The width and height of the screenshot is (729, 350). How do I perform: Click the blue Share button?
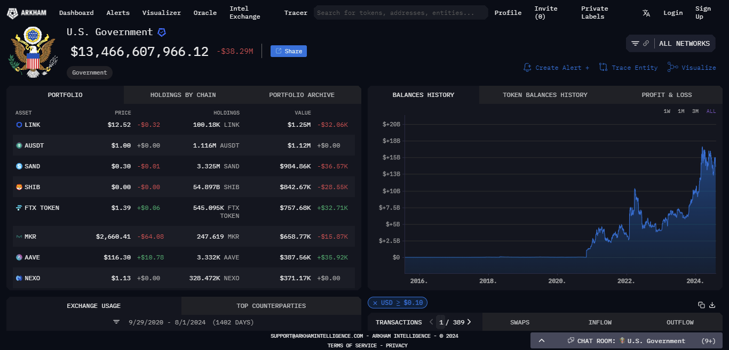pyautogui.click(x=289, y=51)
